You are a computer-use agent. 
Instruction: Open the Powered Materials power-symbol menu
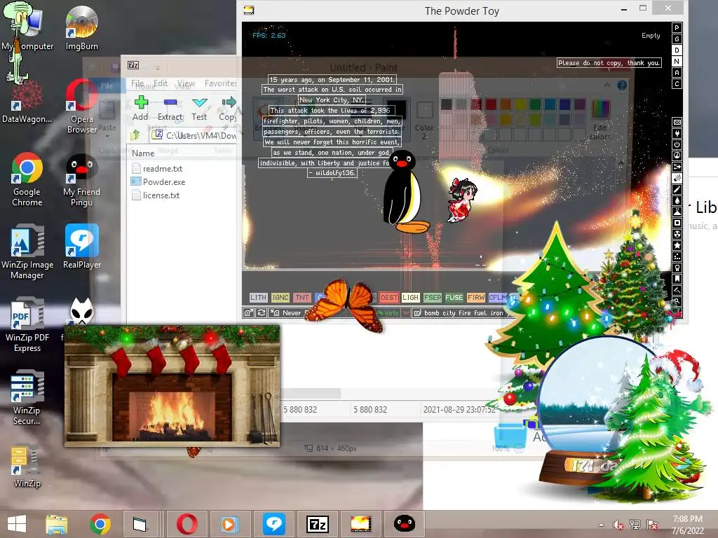click(677, 144)
